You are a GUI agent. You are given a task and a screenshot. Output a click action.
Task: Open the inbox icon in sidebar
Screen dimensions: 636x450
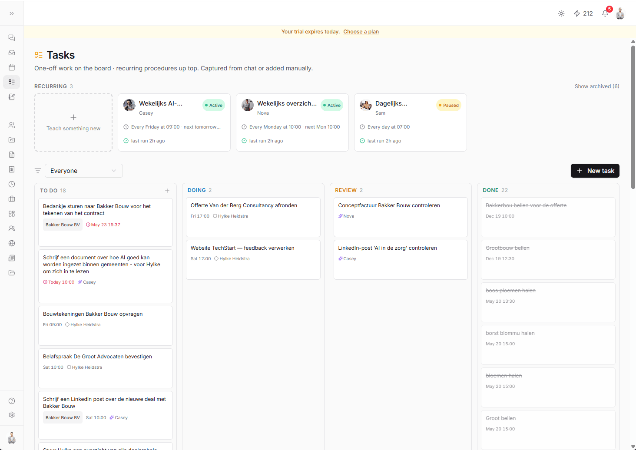click(12, 53)
